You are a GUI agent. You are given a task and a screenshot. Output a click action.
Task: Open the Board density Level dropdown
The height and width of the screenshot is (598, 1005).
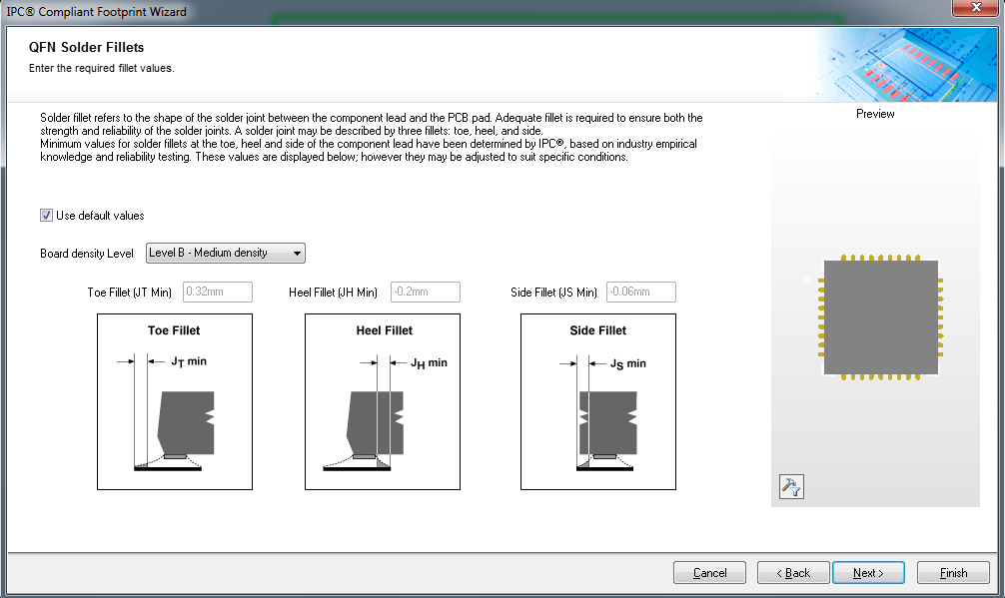tap(226, 254)
